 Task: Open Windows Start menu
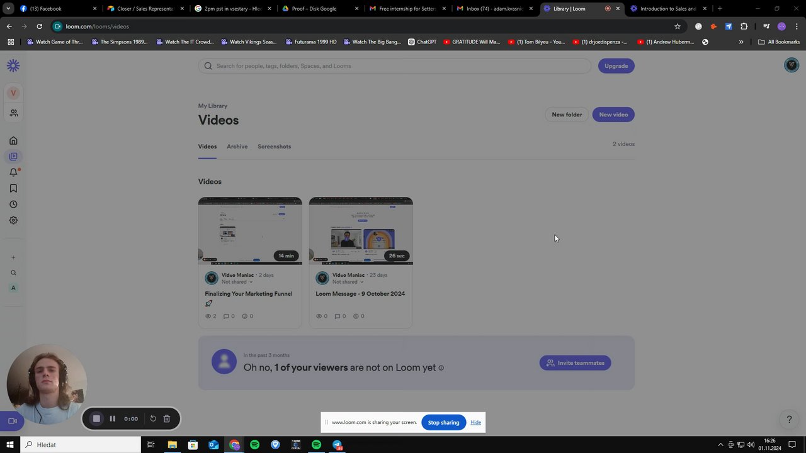coord(9,445)
